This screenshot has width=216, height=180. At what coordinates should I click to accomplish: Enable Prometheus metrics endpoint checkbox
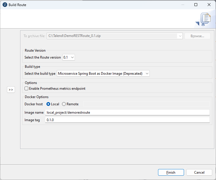point(27,89)
